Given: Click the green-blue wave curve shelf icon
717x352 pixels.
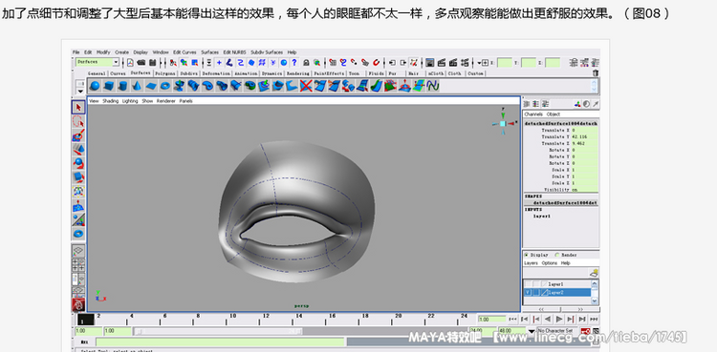Looking at the screenshot, I should 433,85.
